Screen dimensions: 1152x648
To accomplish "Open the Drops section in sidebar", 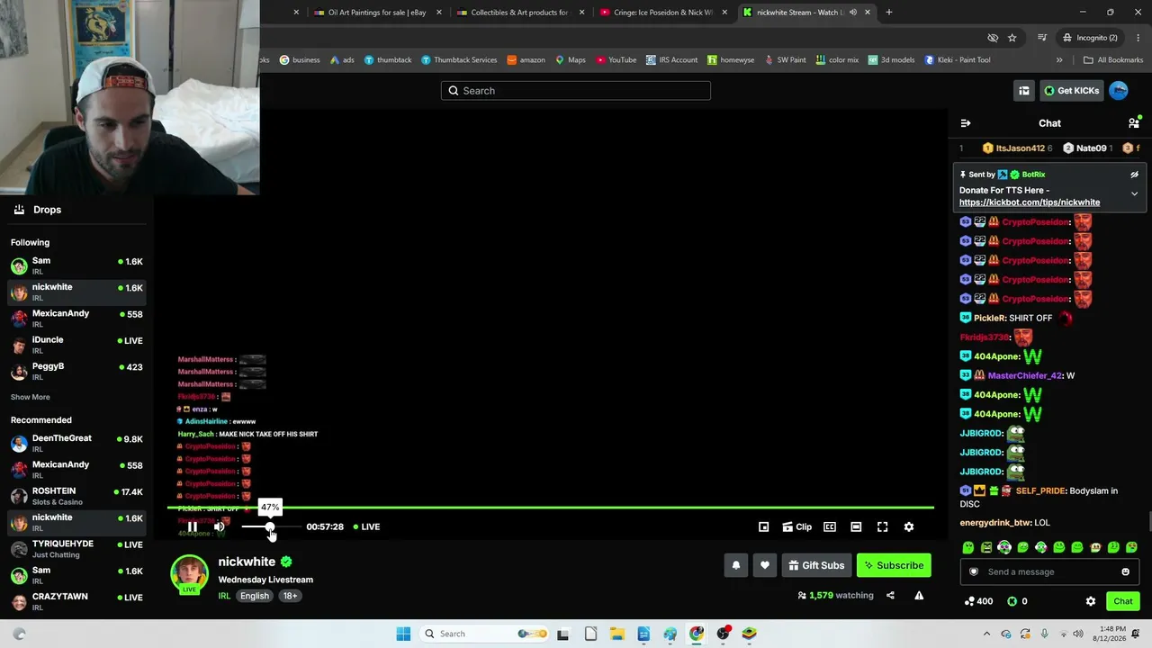I will pyautogui.click(x=76, y=210).
